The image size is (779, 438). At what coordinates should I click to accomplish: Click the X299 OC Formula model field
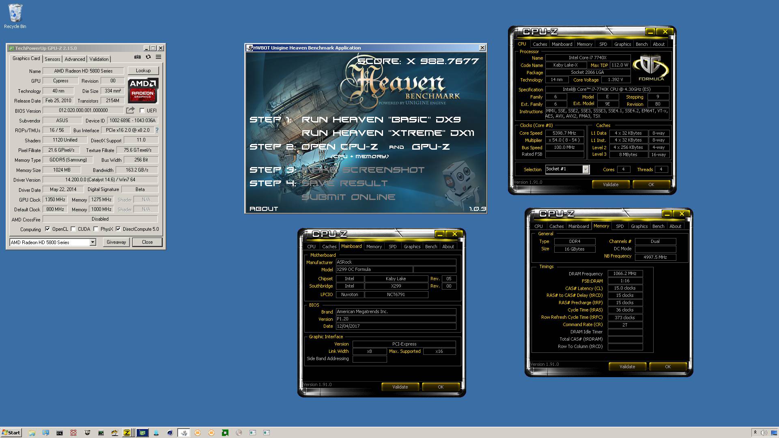pyautogui.click(x=374, y=269)
